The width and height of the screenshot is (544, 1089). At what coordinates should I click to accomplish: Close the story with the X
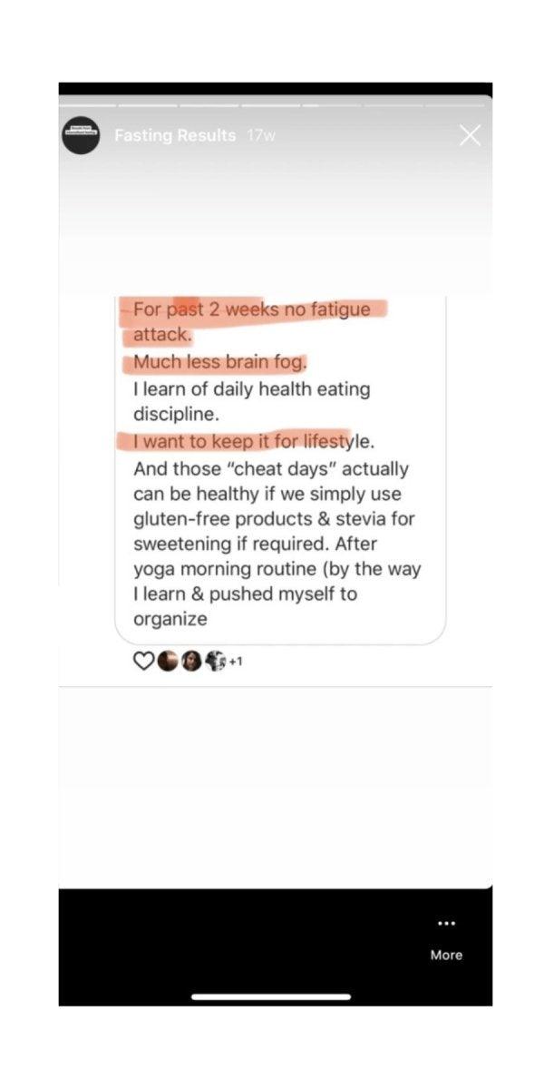[x=470, y=136]
